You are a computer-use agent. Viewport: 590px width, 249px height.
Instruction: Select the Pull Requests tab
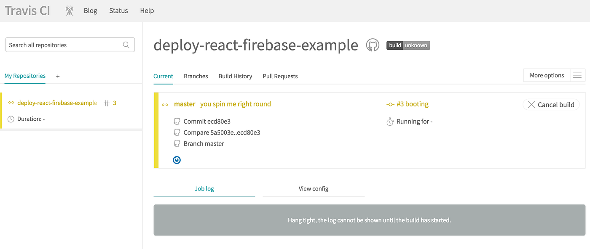(x=280, y=76)
